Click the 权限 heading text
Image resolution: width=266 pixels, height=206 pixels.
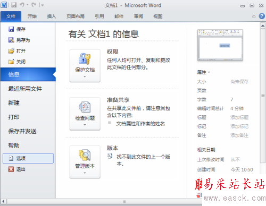[x=113, y=51]
